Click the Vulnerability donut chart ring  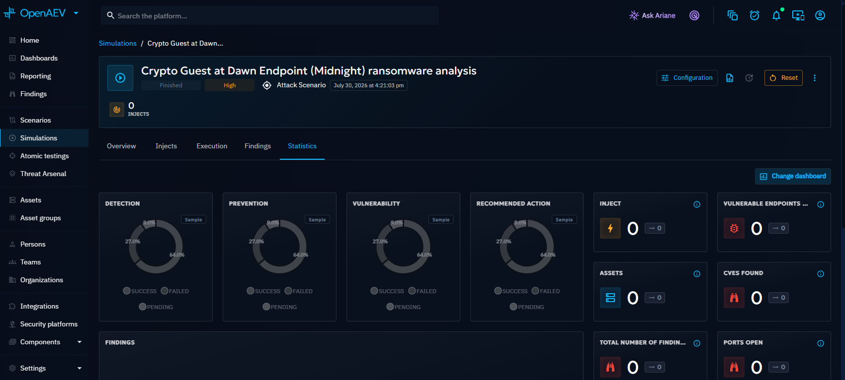[x=404, y=271]
